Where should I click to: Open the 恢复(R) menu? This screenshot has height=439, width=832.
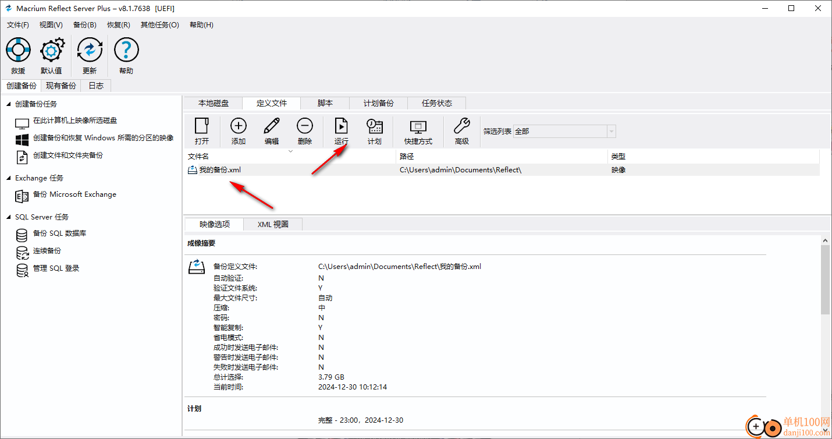pyautogui.click(x=119, y=25)
